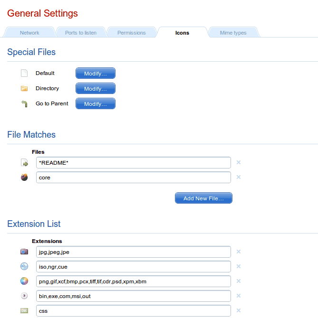The image size is (318, 318).
Task: Click the Go to Parent arrow icon
Action: 24,103
